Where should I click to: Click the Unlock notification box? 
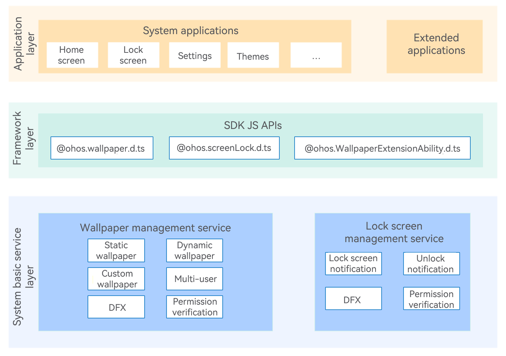(431, 264)
